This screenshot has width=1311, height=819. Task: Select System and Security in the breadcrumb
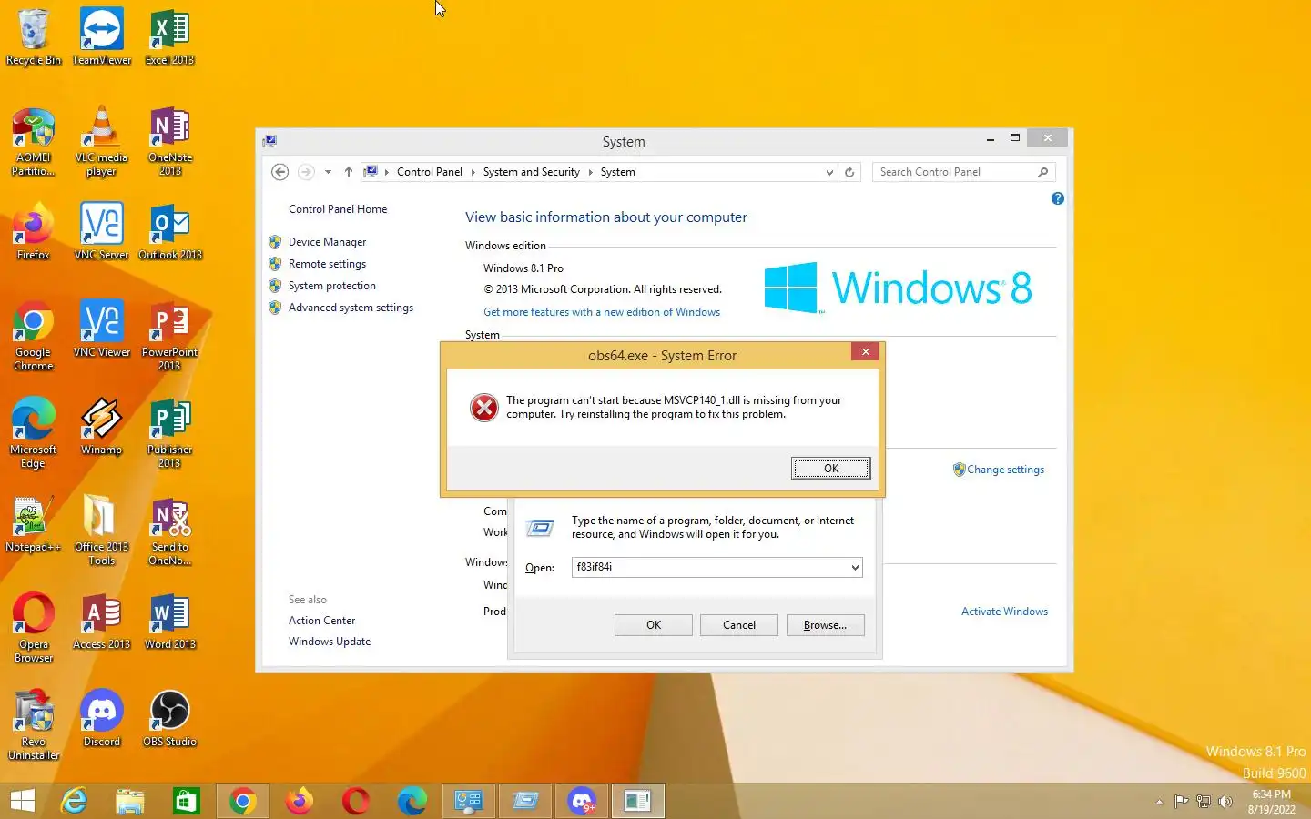(x=531, y=172)
